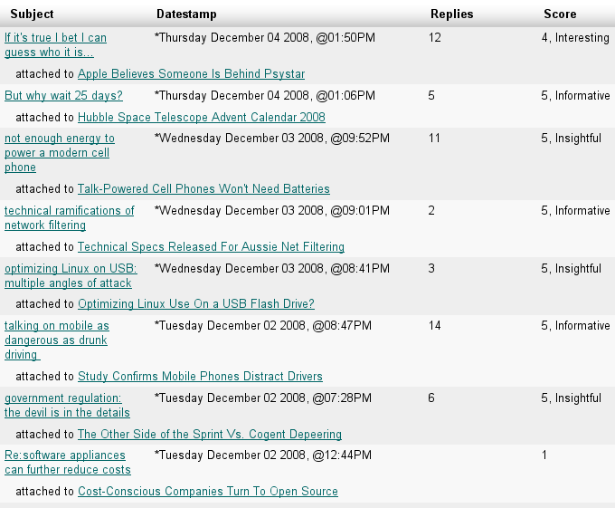View "Optimizing Linux Use On a USB Flash Drive?"

coord(195,304)
